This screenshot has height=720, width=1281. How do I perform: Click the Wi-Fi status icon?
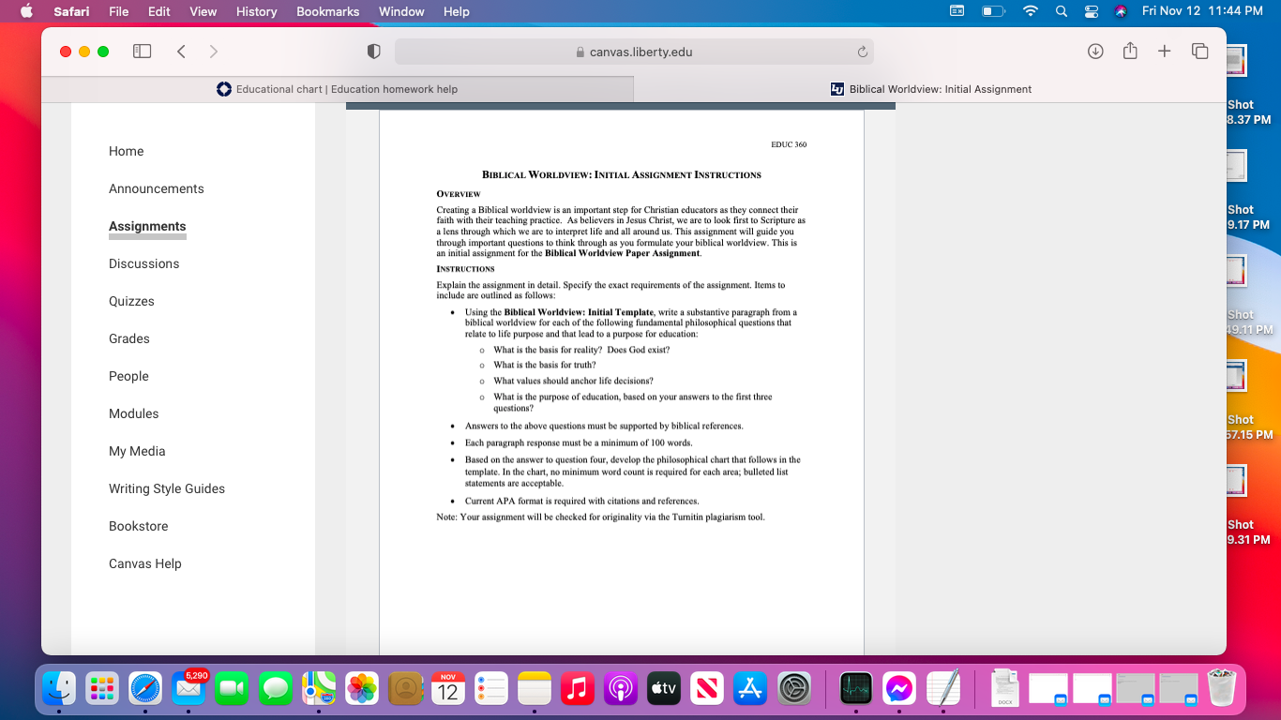[1031, 11]
